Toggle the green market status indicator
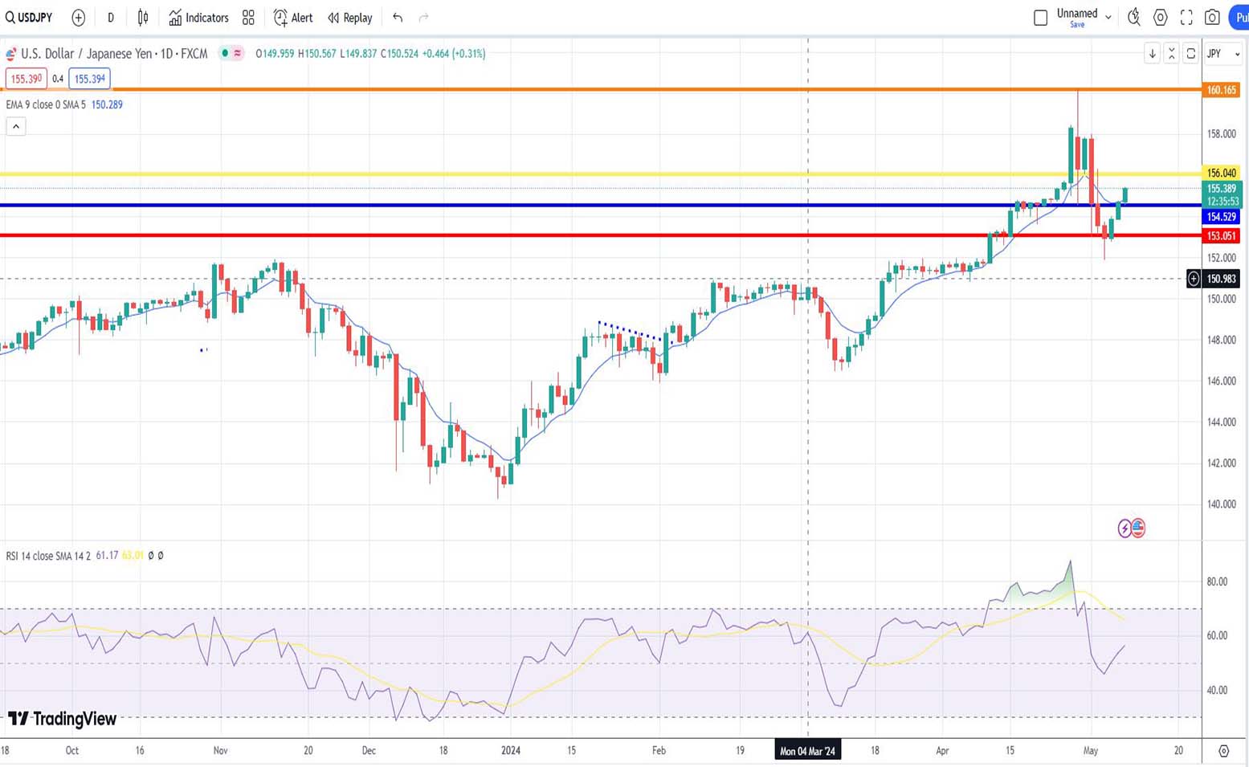 pos(226,54)
